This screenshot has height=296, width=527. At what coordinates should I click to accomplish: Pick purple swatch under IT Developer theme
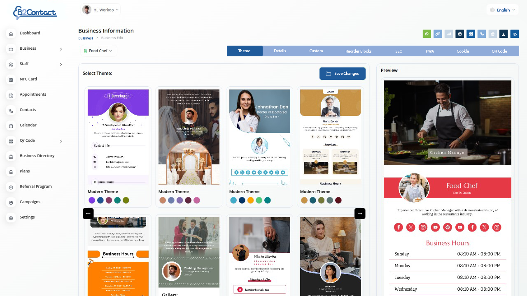pos(92,200)
